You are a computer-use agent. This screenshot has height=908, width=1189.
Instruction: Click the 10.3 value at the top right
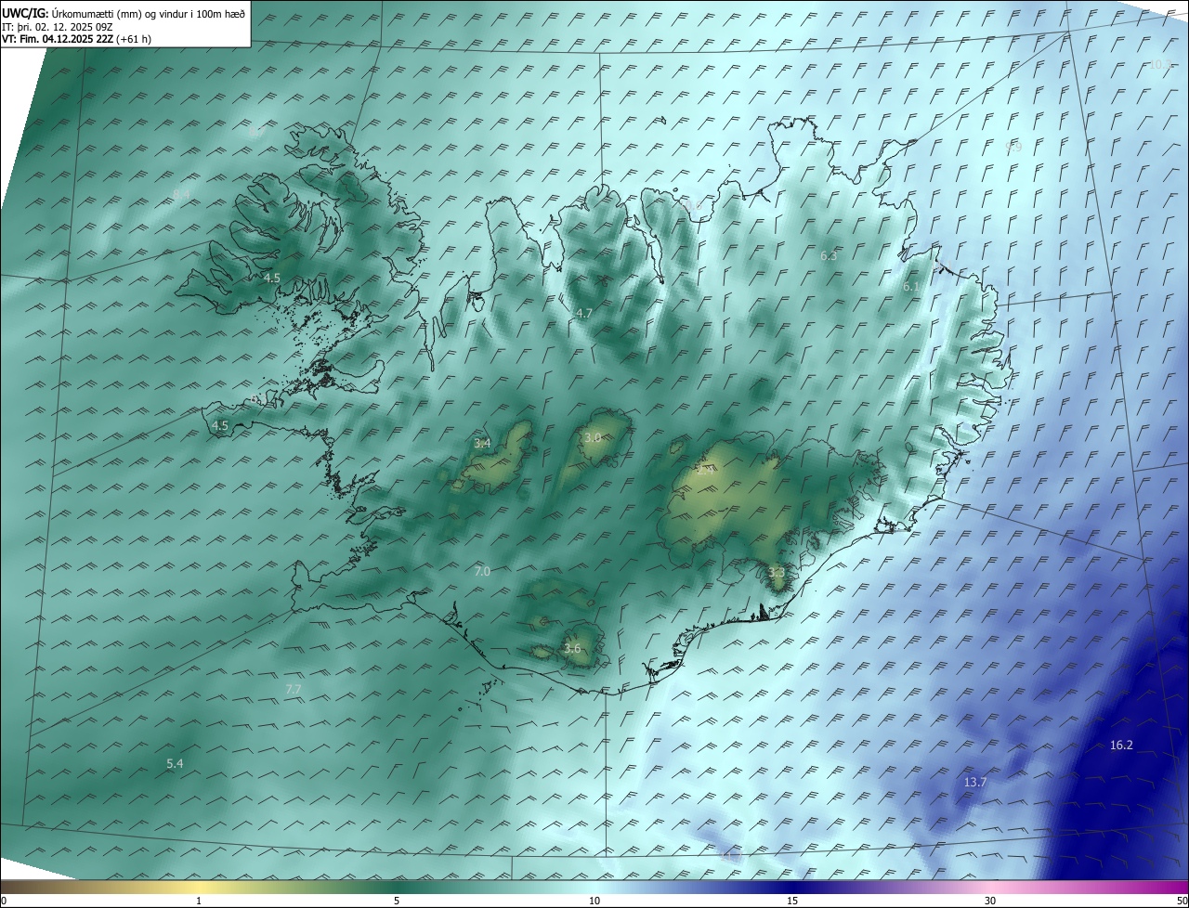(x=1160, y=64)
